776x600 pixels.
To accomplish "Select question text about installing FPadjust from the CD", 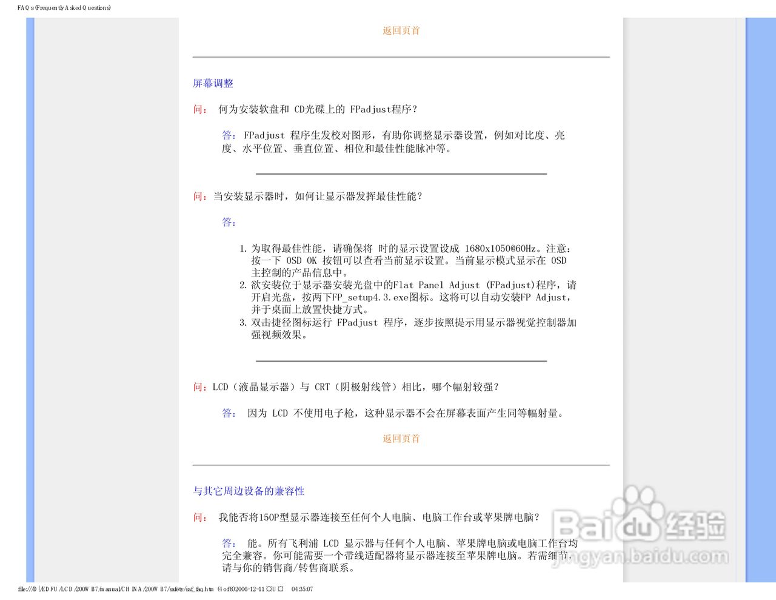I will coord(318,109).
